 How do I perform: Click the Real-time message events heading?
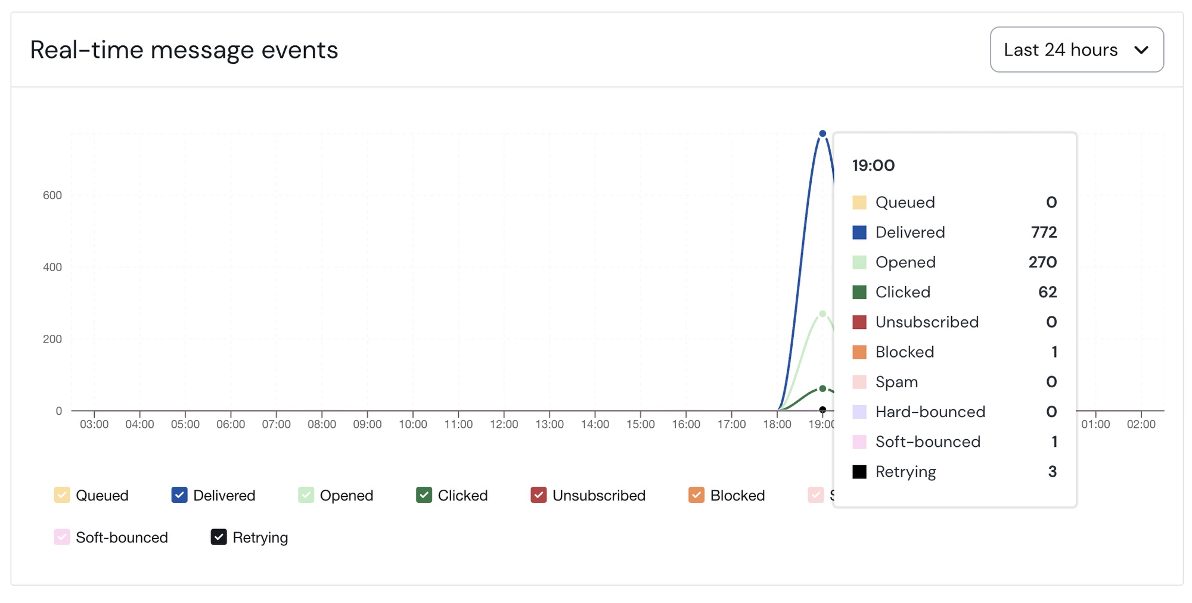coord(184,50)
